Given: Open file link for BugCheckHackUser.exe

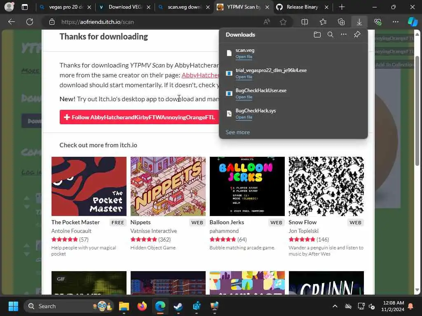Looking at the screenshot, I should click(x=244, y=97).
